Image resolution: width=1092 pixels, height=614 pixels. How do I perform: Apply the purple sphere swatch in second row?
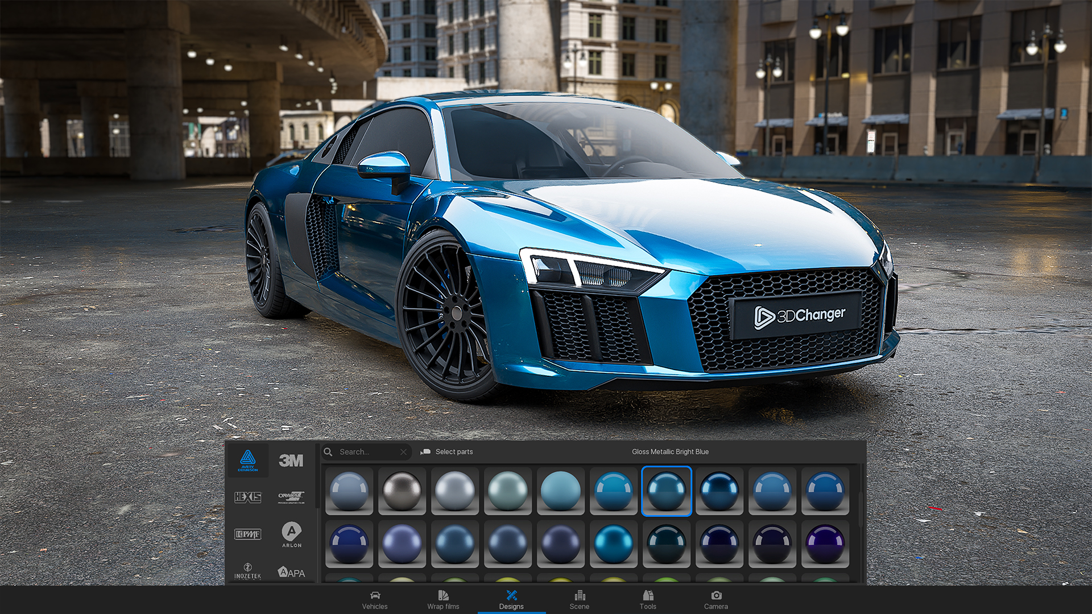click(x=825, y=544)
